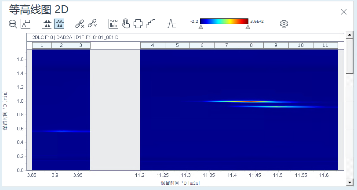Select fraction 9 header
The image size is (357, 190).
pos(276,45)
